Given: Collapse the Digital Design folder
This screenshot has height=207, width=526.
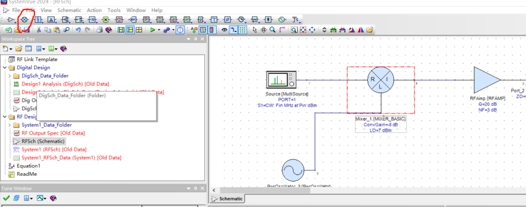Looking at the screenshot, I should click(4, 68).
